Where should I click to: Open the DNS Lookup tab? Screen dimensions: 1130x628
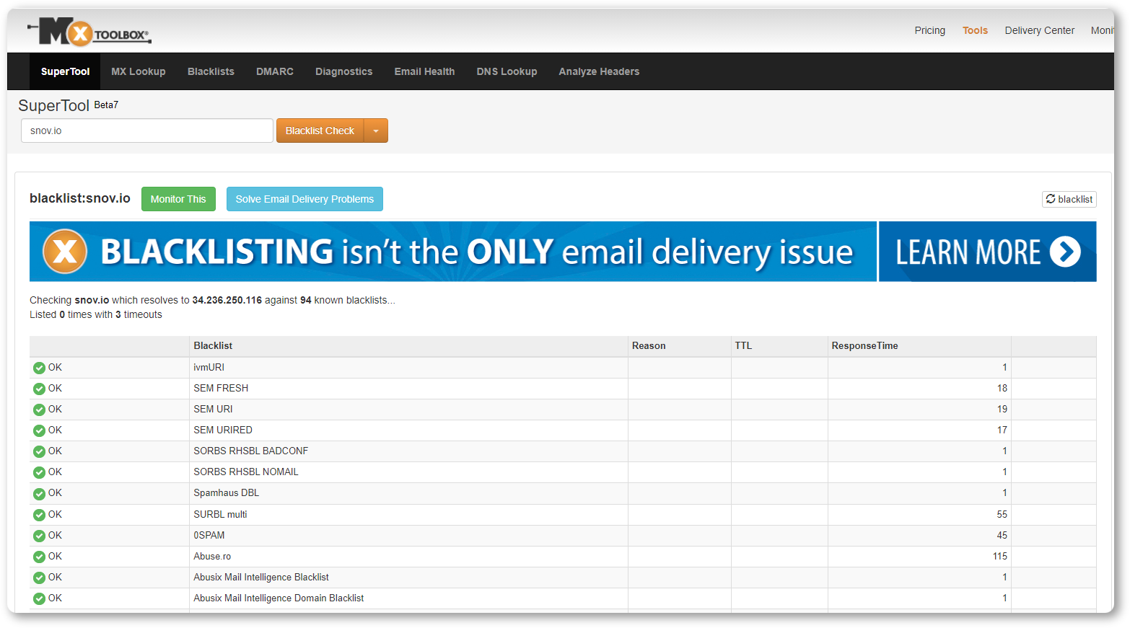pyautogui.click(x=507, y=71)
